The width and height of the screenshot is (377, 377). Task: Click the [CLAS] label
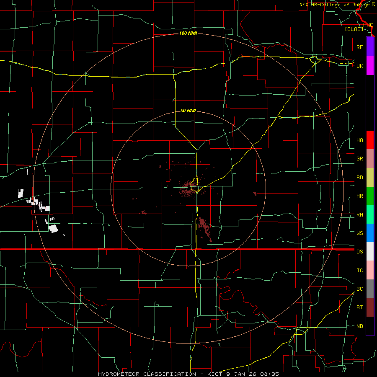pos(354,29)
